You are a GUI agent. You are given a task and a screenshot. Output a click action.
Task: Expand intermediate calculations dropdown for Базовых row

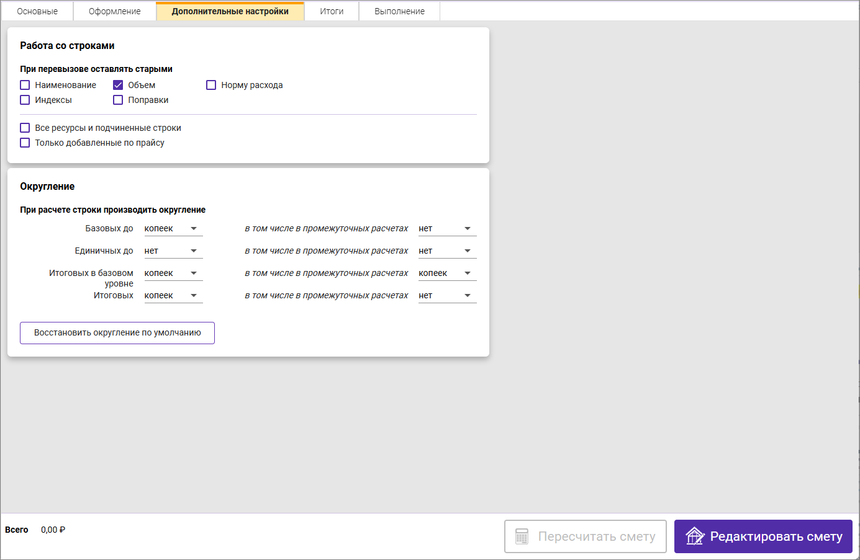coord(447,229)
